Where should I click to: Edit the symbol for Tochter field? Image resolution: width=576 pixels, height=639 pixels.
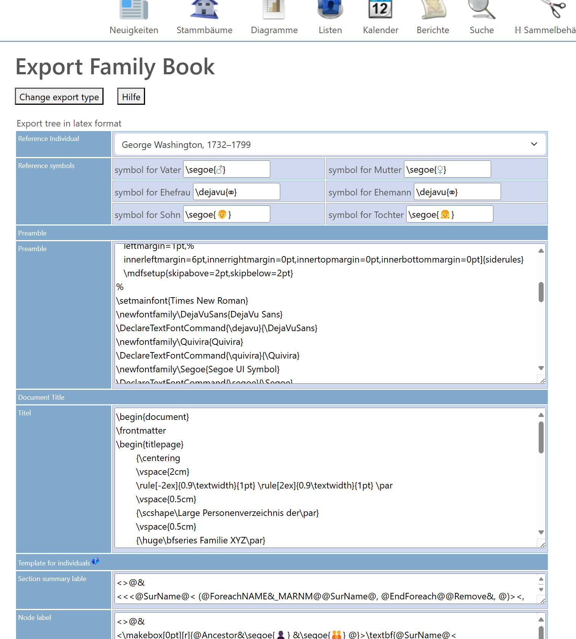[x=450, y=214]
